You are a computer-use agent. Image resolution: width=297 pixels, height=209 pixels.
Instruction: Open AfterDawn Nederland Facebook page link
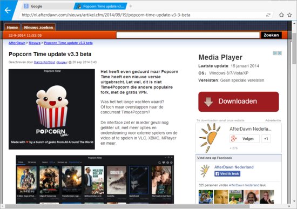click(234, 167)
